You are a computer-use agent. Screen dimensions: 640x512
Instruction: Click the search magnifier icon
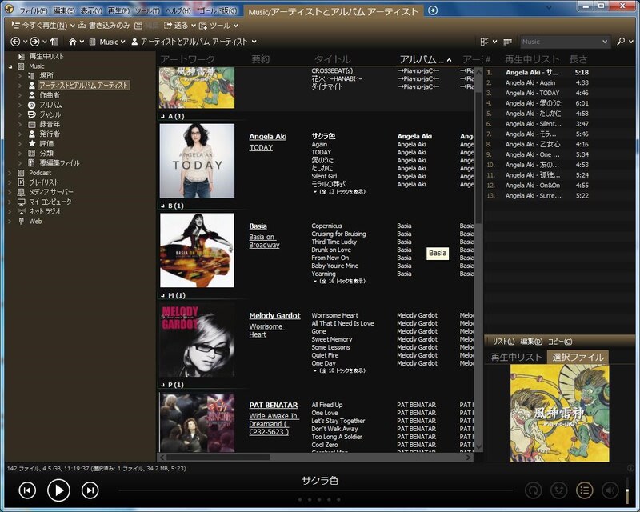[622, 42]
